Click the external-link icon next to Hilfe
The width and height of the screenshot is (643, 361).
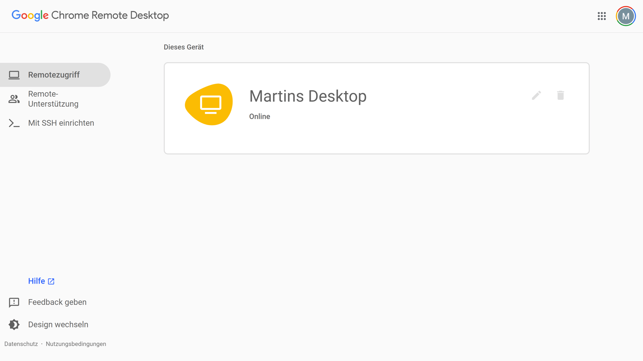51,281
